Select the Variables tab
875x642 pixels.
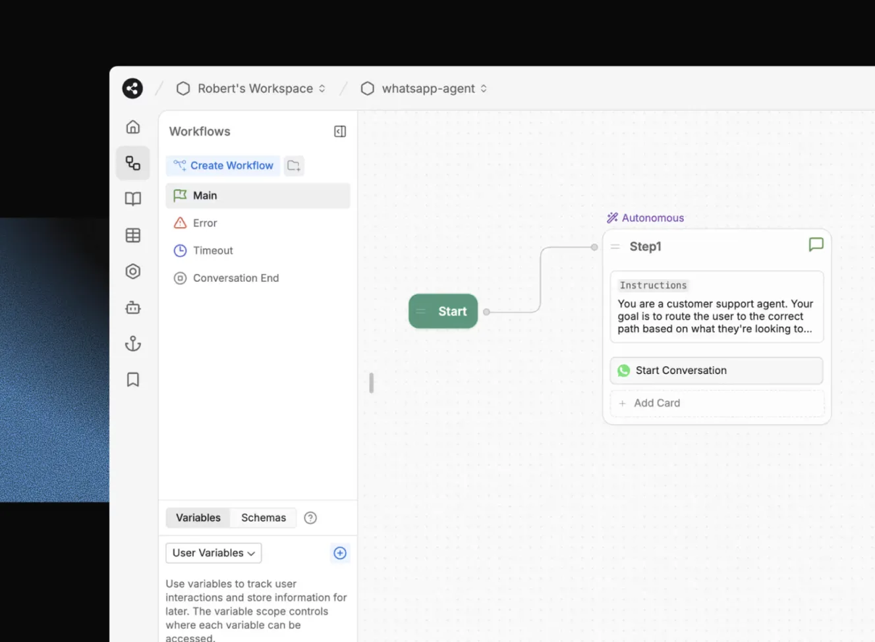198,518
